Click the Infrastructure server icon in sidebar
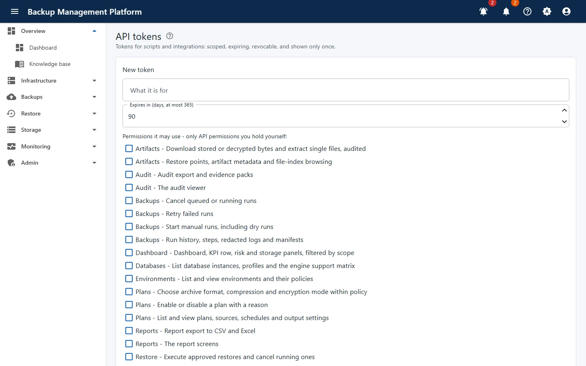 11,81
